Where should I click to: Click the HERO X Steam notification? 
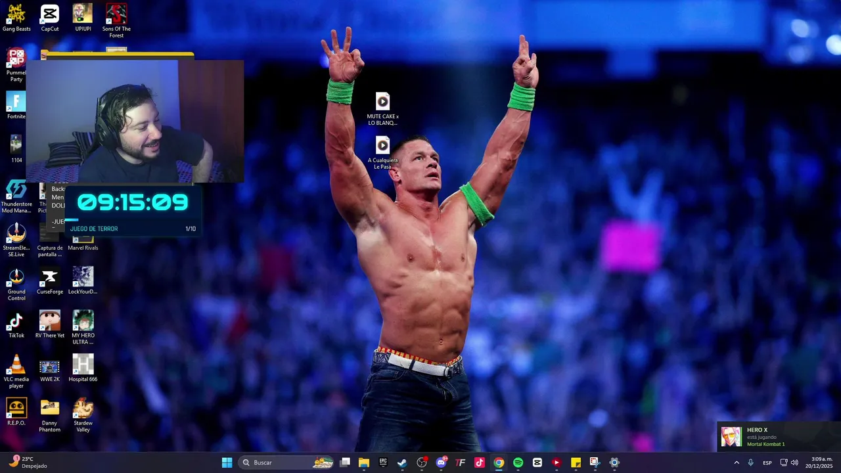click(x=779, y=437)
